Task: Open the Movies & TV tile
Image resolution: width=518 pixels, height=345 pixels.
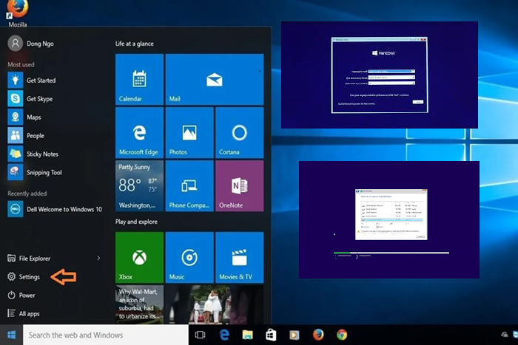Action: 239,257
